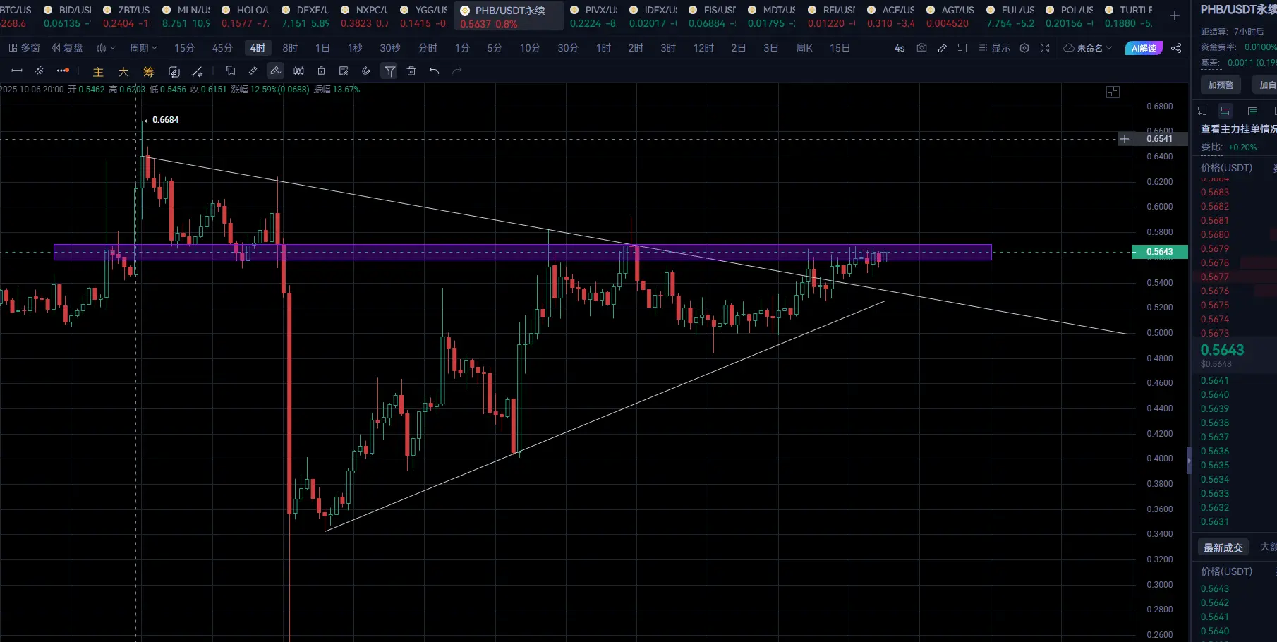
Task: Select the 4时 timeframe
Action: click(x=258, y=48)
